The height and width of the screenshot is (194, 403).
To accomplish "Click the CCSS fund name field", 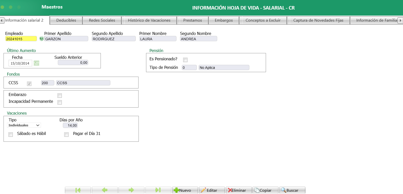I will pyautogui.click(x=83, y=83).
